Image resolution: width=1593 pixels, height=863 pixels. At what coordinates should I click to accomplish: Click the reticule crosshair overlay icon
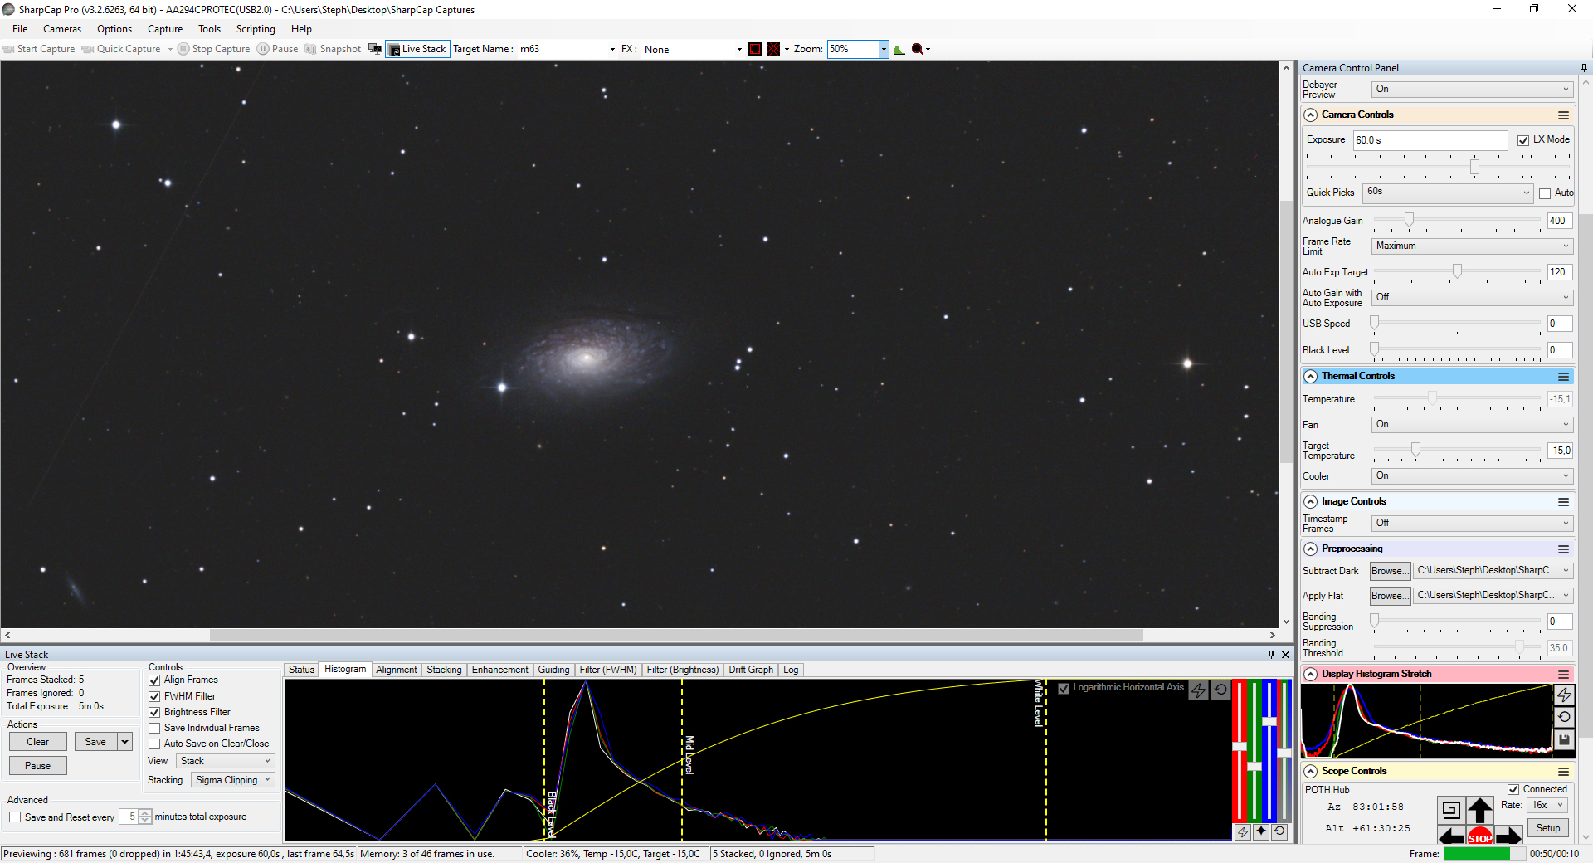click(x=773, y=49)
